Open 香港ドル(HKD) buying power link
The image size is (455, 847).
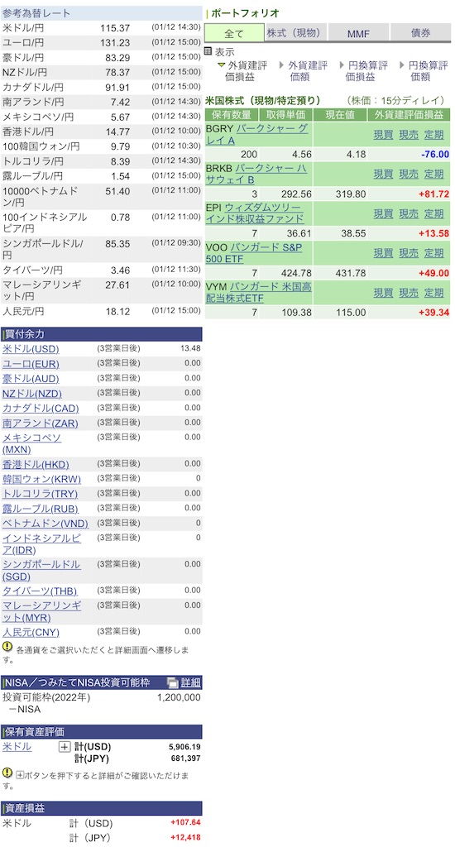36,464
